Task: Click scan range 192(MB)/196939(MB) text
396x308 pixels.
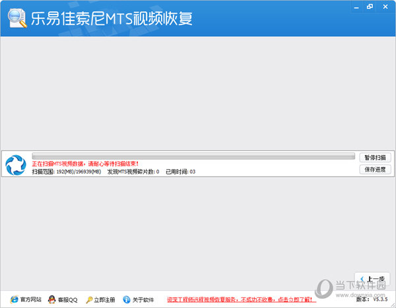Action: pyautogui.click(x=67, y=171)
